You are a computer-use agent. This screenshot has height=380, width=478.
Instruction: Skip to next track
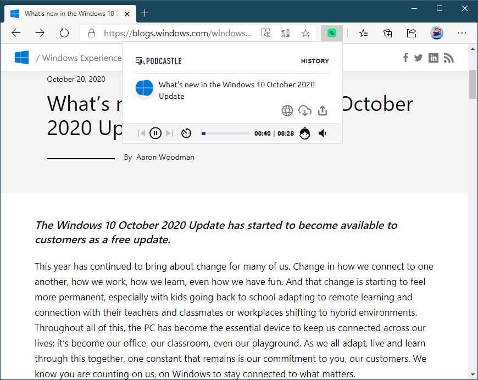coord(169,133)
